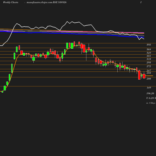Select the 293 price level label
156x156 pixels.
point(149,62)
